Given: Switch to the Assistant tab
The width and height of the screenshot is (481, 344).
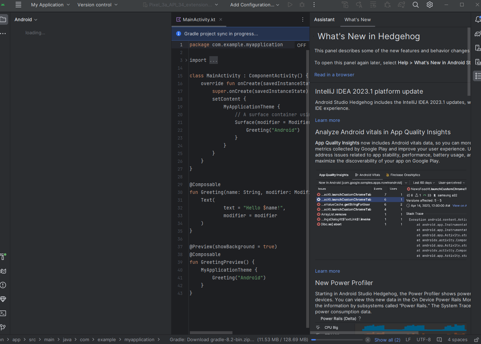Looking at the screenshot, I should tap(324, 19).
